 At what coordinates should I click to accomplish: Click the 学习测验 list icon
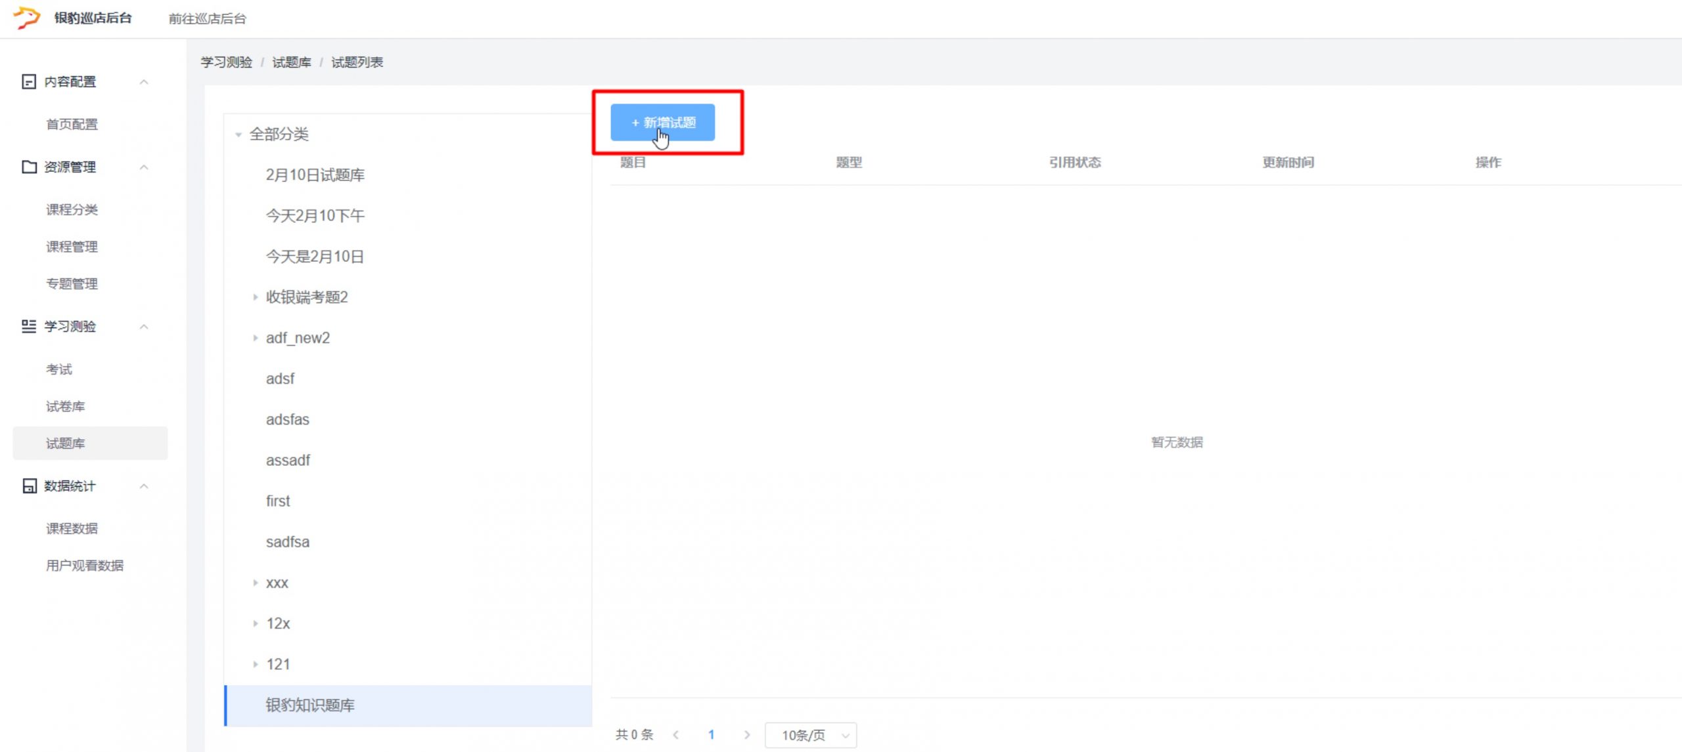point(28,326)
